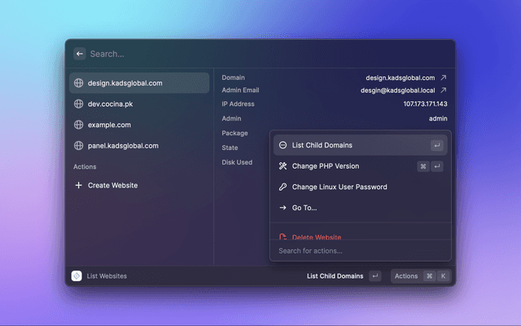Click the globe icon beside dev.cocina.pk
The image size is (521, 326).
(x=78, y=104)
